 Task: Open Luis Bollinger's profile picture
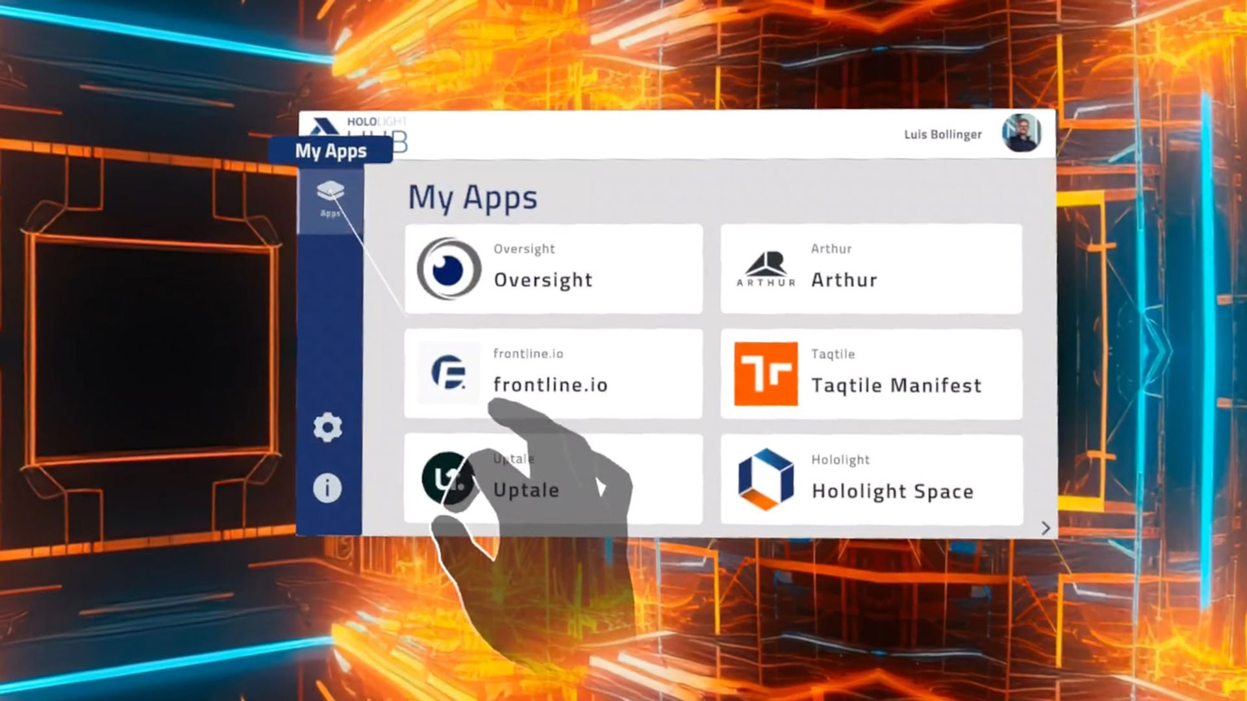point(1022,133)
